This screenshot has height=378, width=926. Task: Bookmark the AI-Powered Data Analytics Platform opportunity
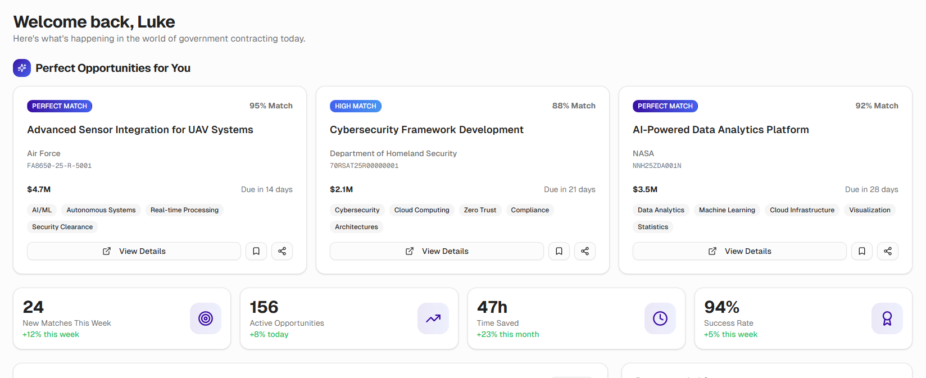click(x=862, y=251)
